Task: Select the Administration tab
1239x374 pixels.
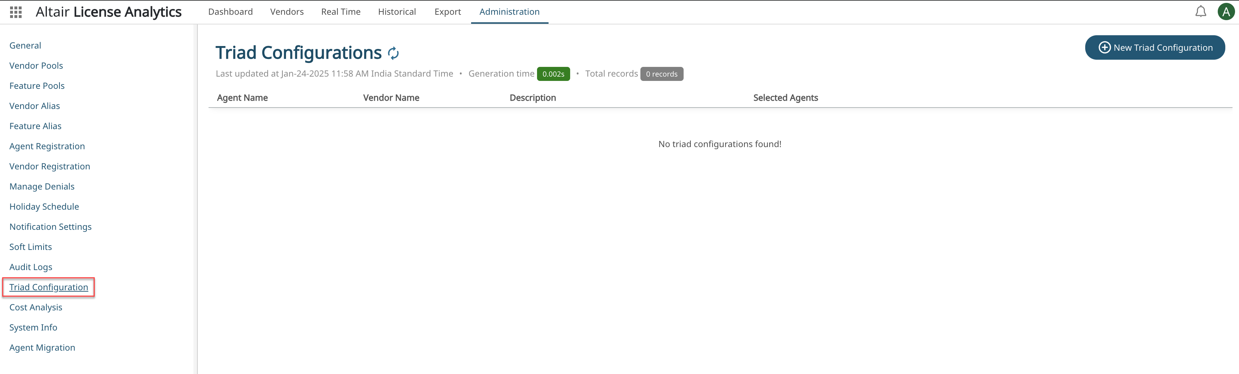Action: pos(509,12)
